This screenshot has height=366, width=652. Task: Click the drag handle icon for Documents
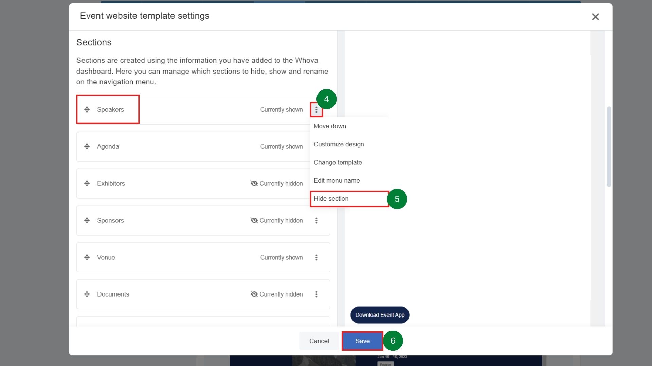pyautogui.click(x=87, y=294)
